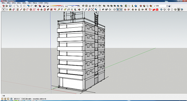Screen dimensions: 187x101
Task: Toggle shadows display on or off
Action: [x=48, y=6]
